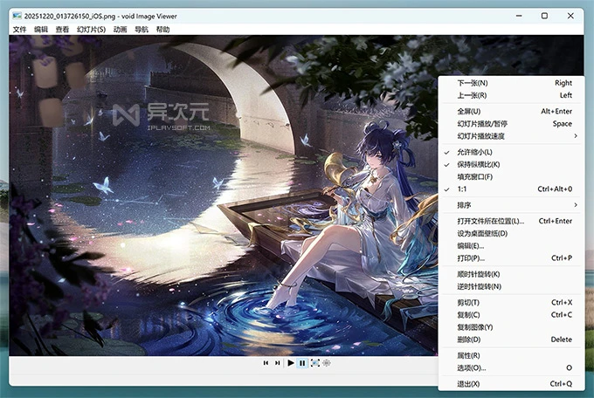594x398 pixels.
Task: Select 打印(P)... in the context menu
Action: coord(511,258)
